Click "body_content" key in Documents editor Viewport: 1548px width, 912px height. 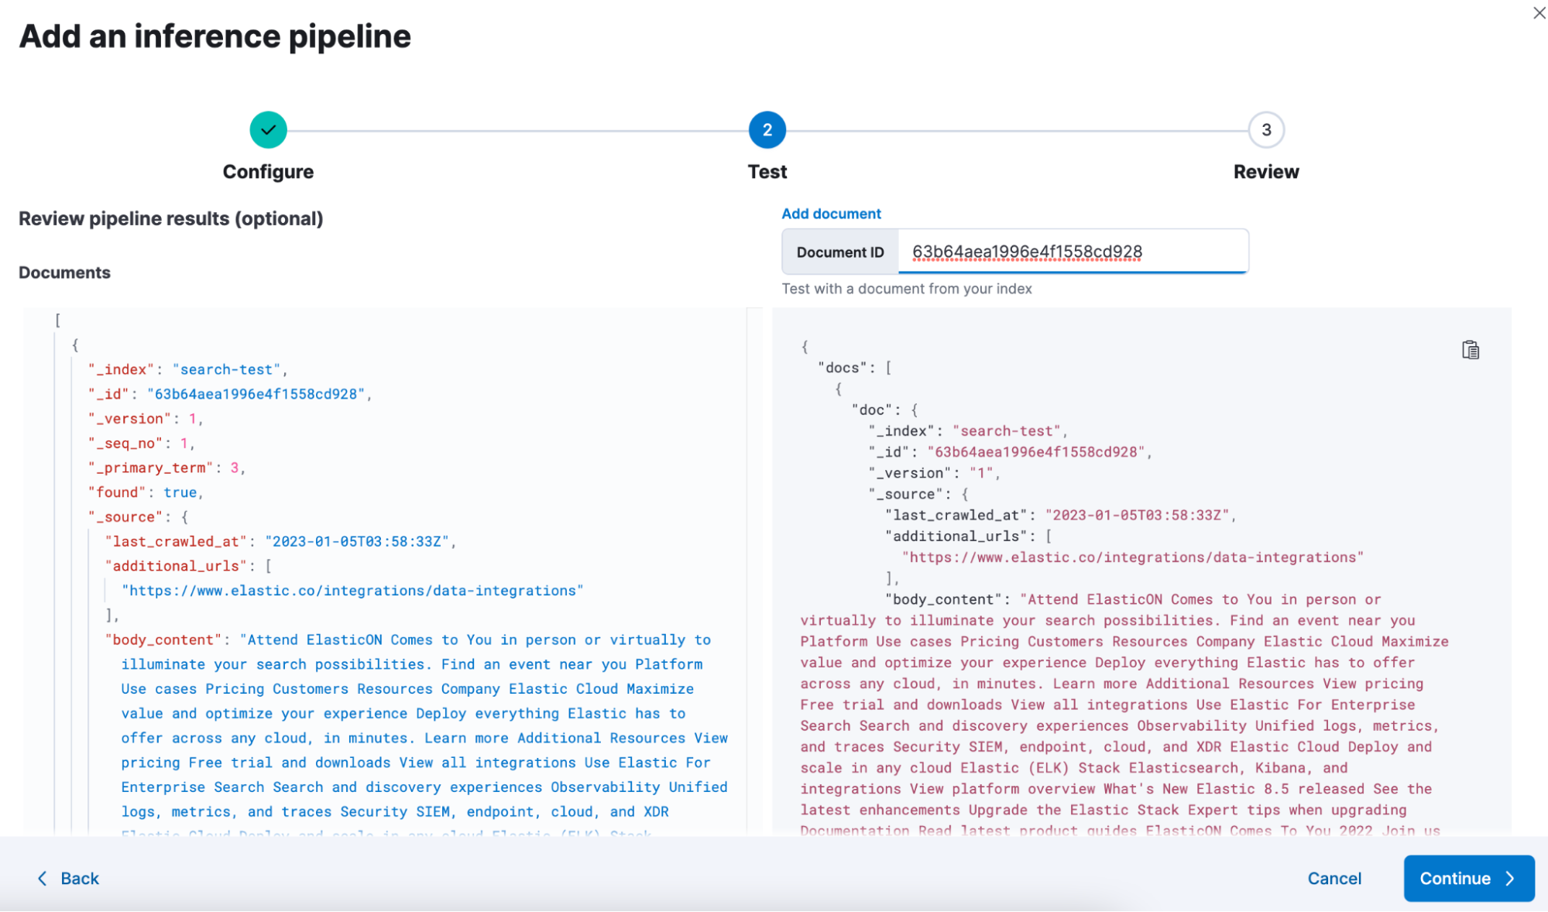point(163,640)
